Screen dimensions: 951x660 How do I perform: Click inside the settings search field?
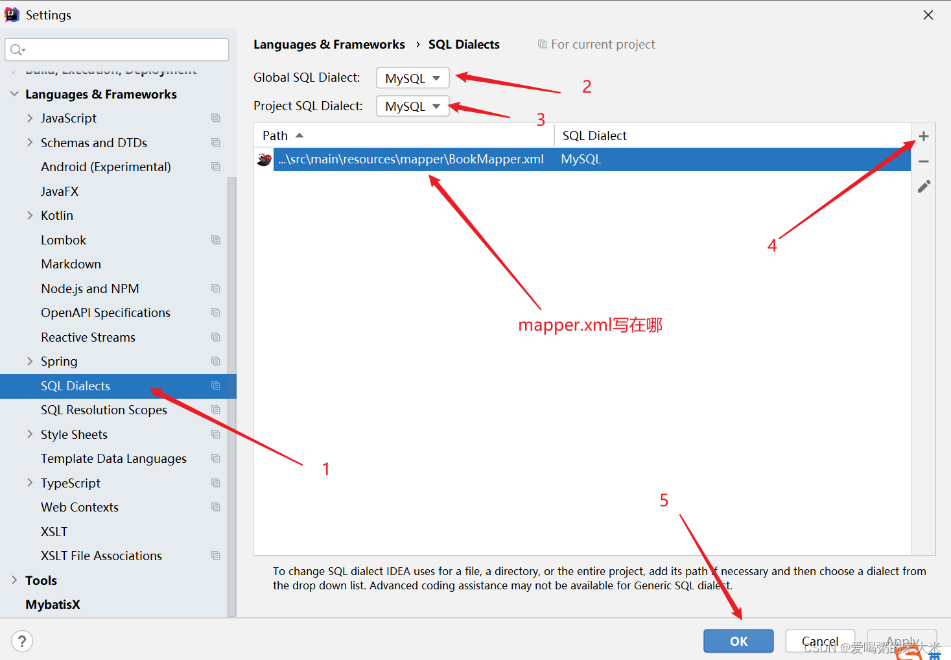pyautogui.click(x=117, y=49)
